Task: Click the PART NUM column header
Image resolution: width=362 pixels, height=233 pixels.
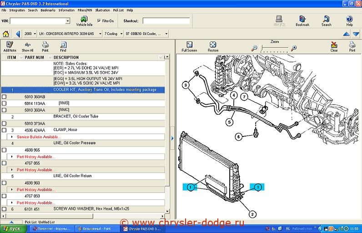Action: [35, 57]
